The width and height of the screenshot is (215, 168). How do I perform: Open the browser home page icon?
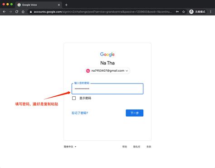tap(23, 12)
